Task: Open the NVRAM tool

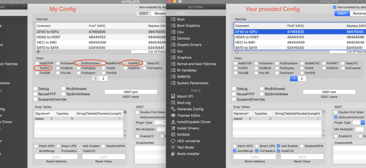Action: 183,135
